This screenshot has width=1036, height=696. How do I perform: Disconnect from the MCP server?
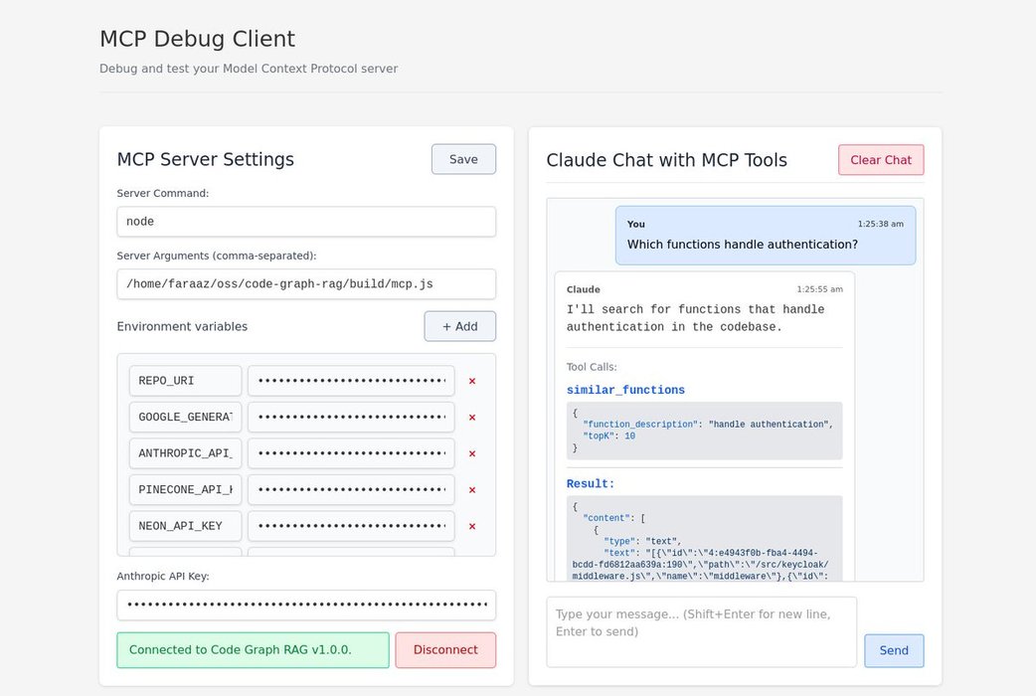pos(445,650)
